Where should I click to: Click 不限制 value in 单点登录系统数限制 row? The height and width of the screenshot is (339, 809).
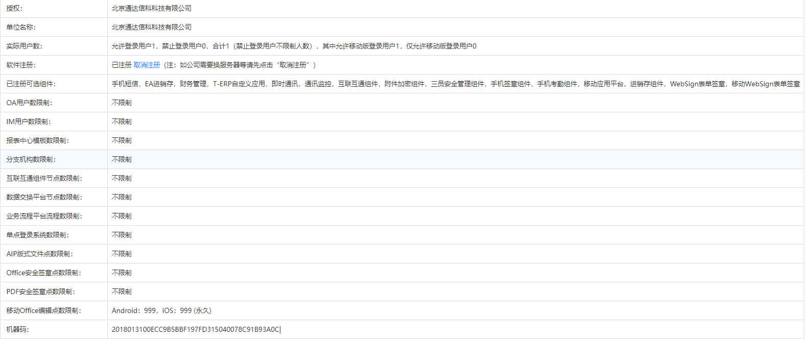pos(122,235)
